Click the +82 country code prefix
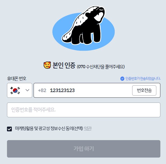Screen dimensions: 166x164 coord(42,90)
